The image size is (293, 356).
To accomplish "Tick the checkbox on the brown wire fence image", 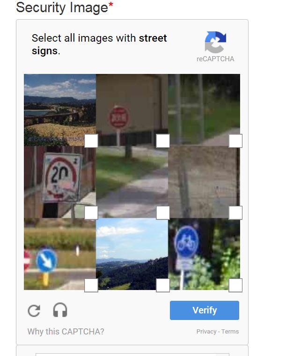I will coord(235,213).
